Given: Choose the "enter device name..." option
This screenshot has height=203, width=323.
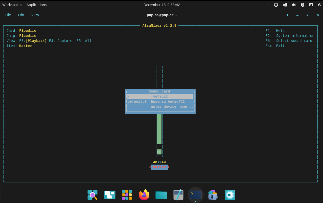Looking at the screenshot, I should [172, 106].
